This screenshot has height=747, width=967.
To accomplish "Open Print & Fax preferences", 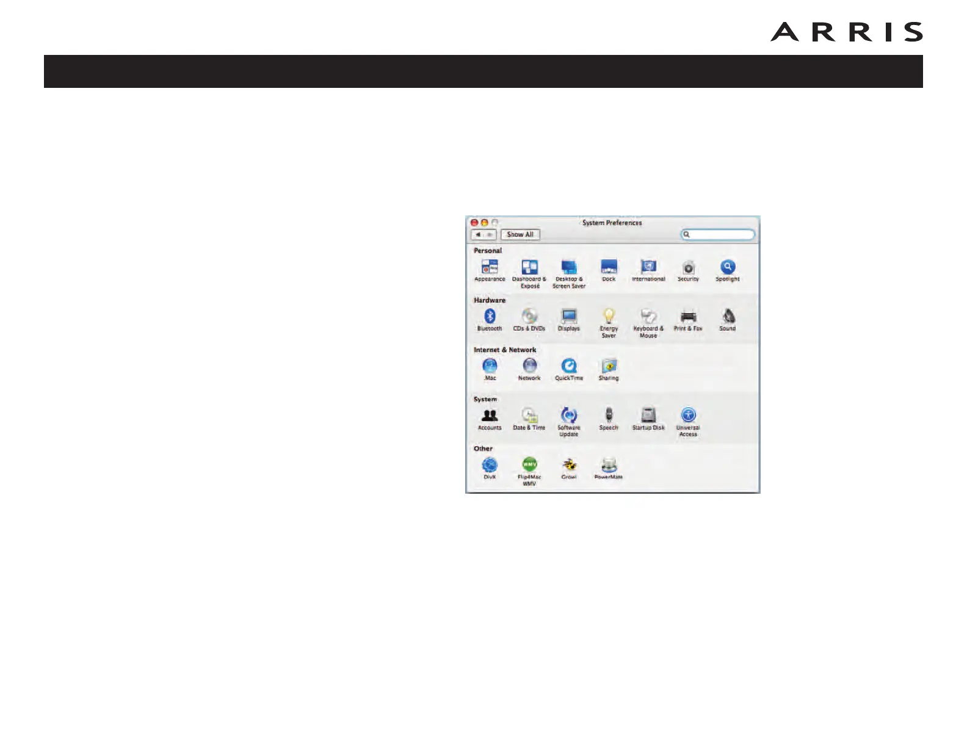I will (688, 320).
